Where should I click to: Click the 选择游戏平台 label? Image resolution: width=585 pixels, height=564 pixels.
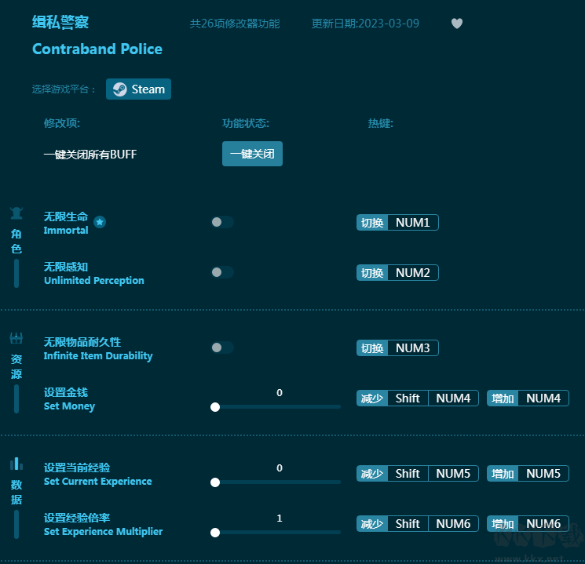[64, 89]
